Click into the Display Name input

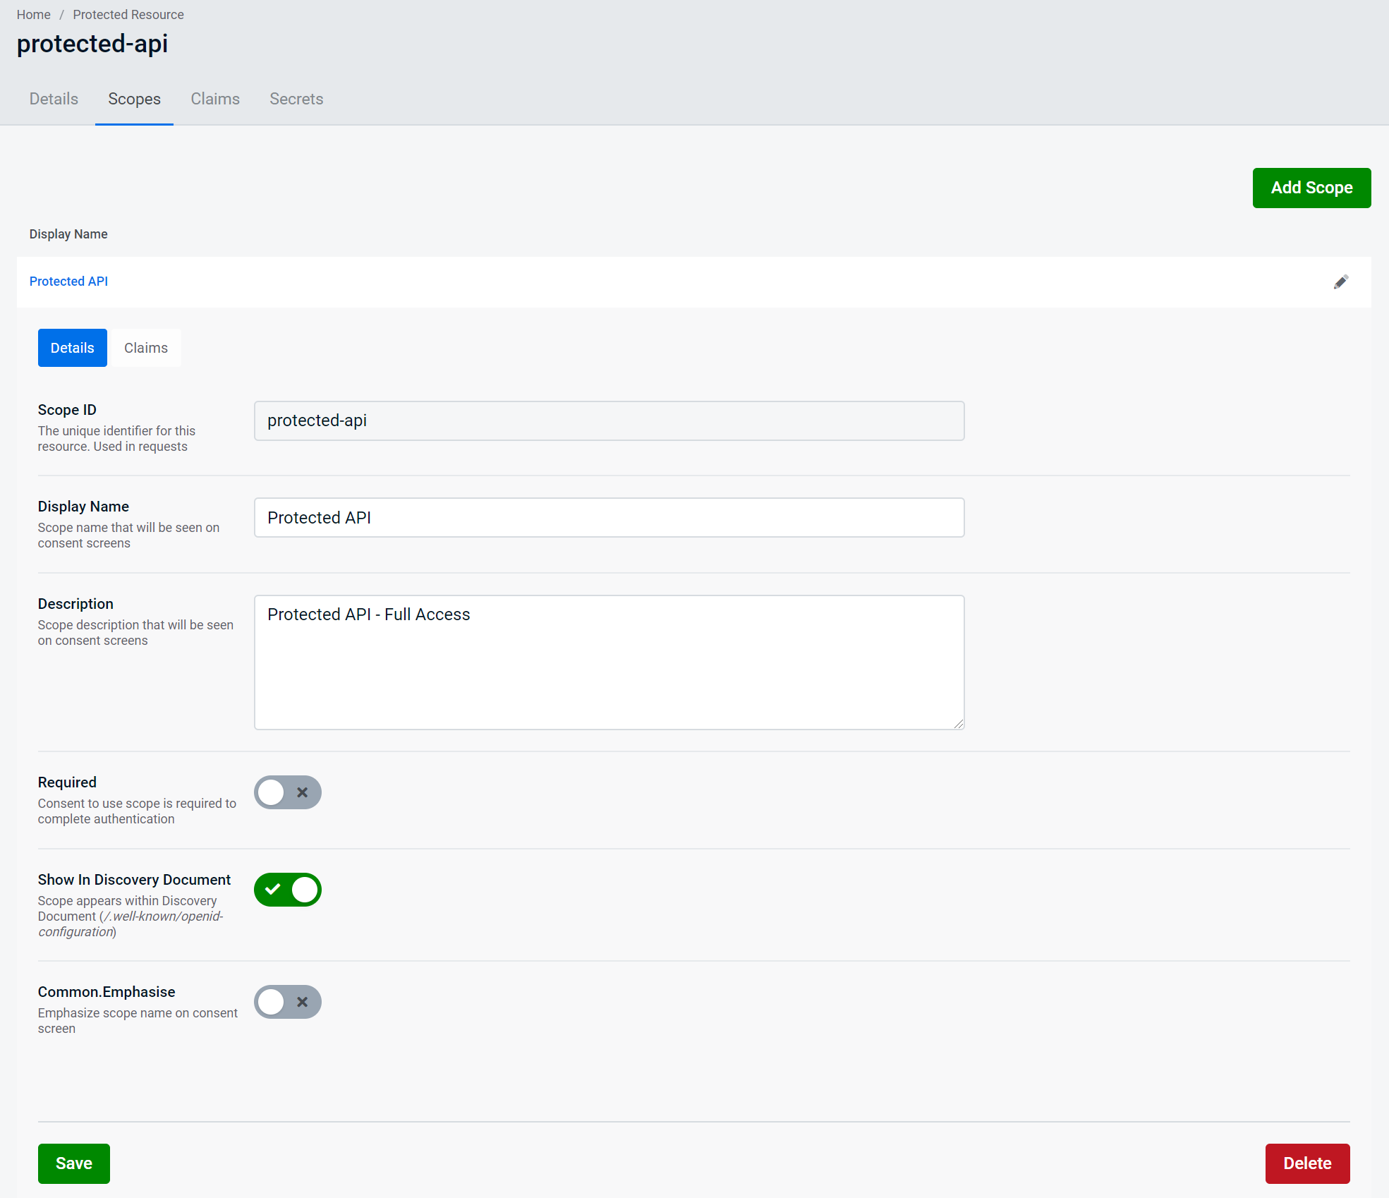pyautogui.click(x=609, y=518)
